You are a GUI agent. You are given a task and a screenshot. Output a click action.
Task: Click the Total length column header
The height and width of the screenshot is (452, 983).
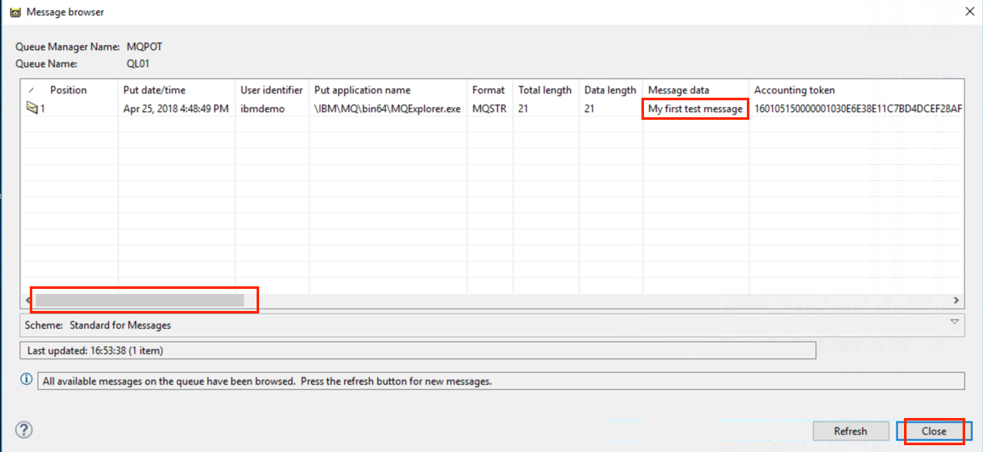point(545,90)
